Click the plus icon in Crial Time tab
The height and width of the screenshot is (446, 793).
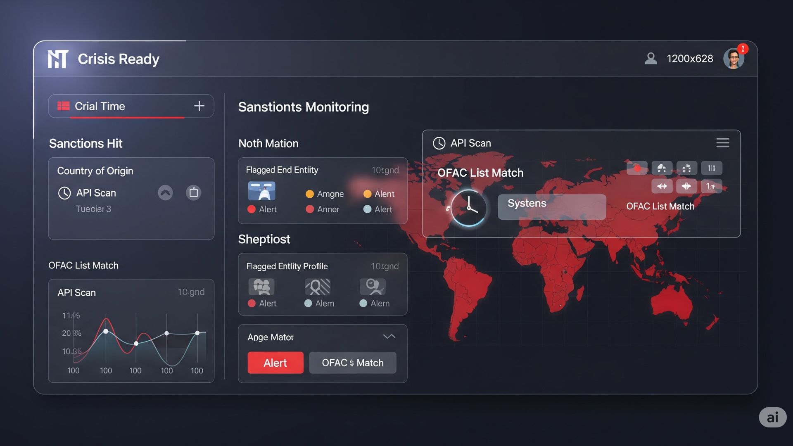[199, 106]
